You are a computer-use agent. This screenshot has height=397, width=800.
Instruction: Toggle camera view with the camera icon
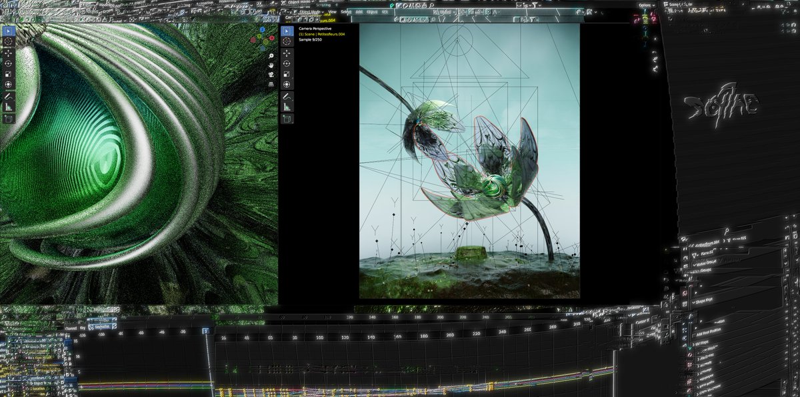271,75
